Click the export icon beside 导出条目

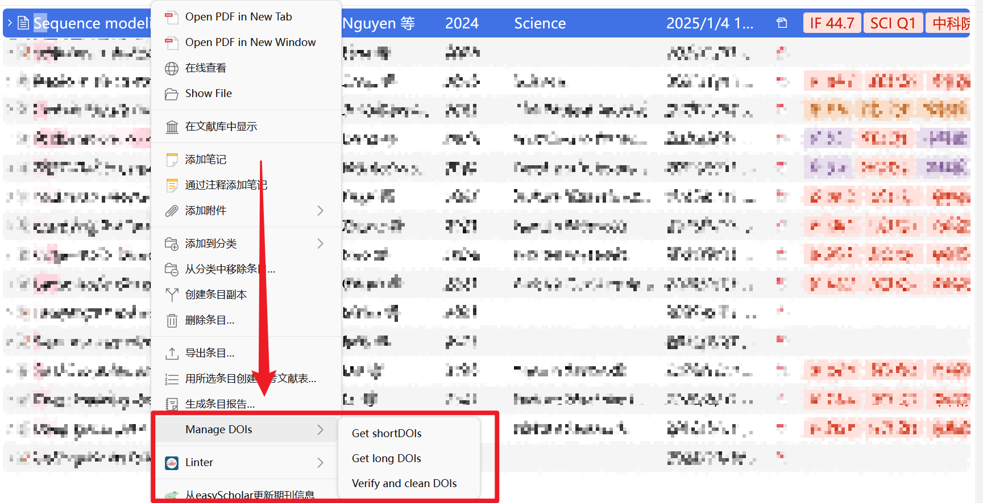pos(171,354)
